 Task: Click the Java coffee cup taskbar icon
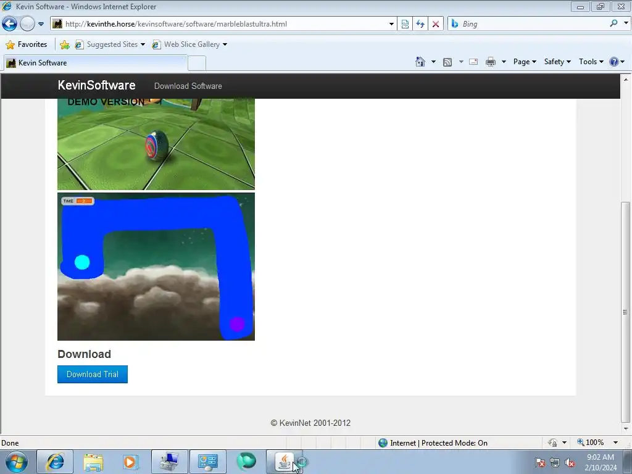click(284, 462)
